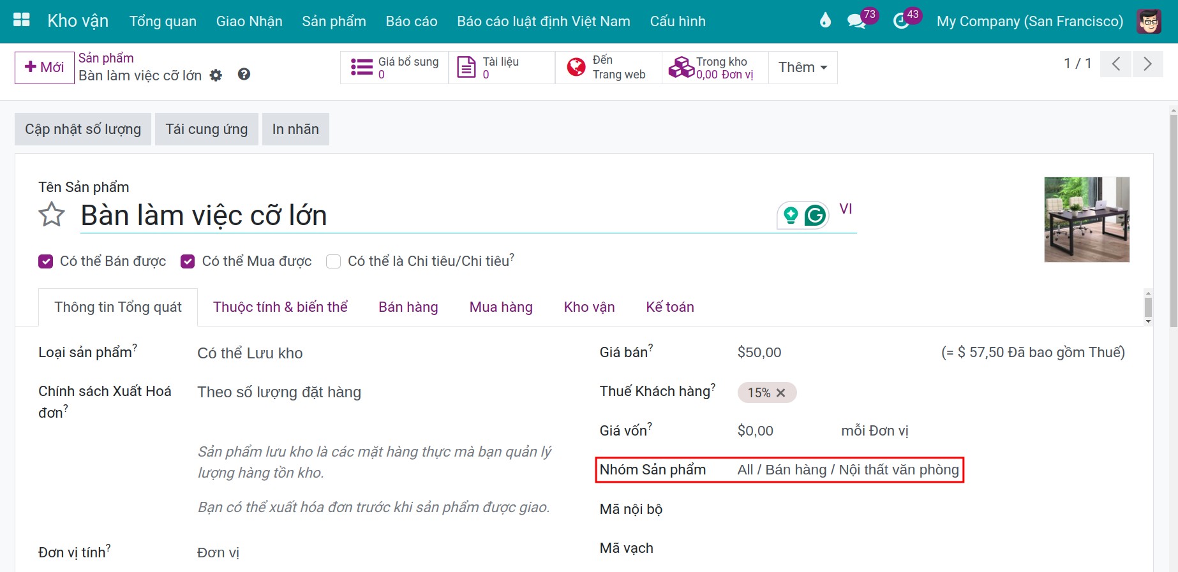Toggle the Có thể Mua được checkbox
This screenshot has width=1178, height=572.
coord(188,261)
